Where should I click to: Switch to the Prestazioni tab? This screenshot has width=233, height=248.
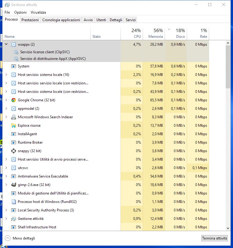click(x=30, y=20)
